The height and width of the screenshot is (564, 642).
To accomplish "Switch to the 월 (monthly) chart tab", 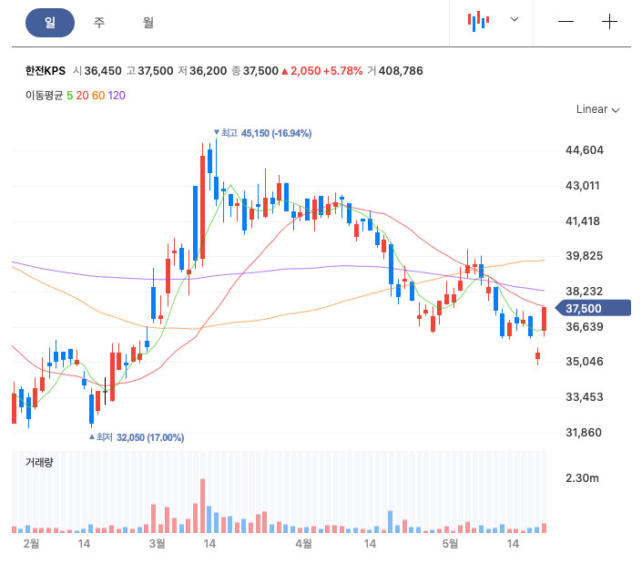I will (148, 23).
